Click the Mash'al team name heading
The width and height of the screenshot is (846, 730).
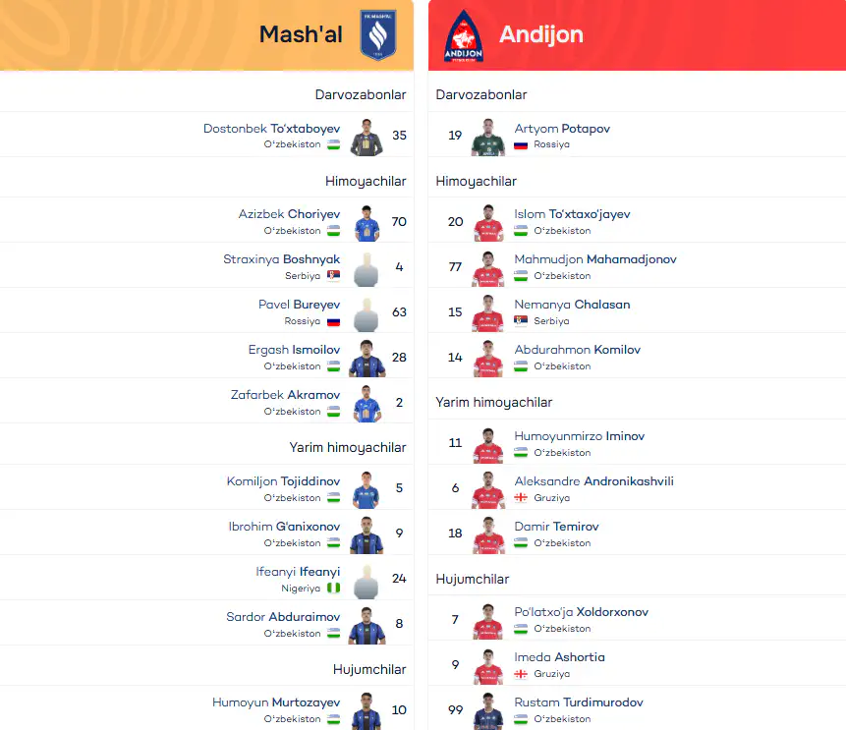tap(301, 34)
